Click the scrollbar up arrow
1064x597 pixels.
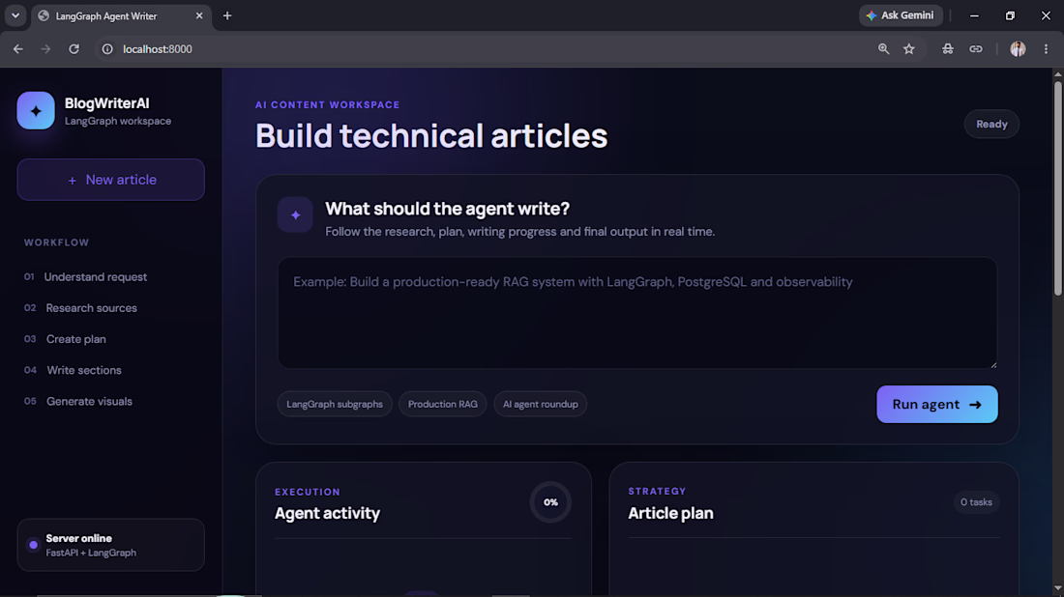point(1058,73)
